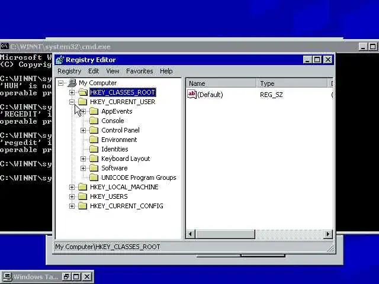Image resolution: width=379 pixels, height=284 pixels.
Task: Close the Registry Editor window
Action: [327, 60]
